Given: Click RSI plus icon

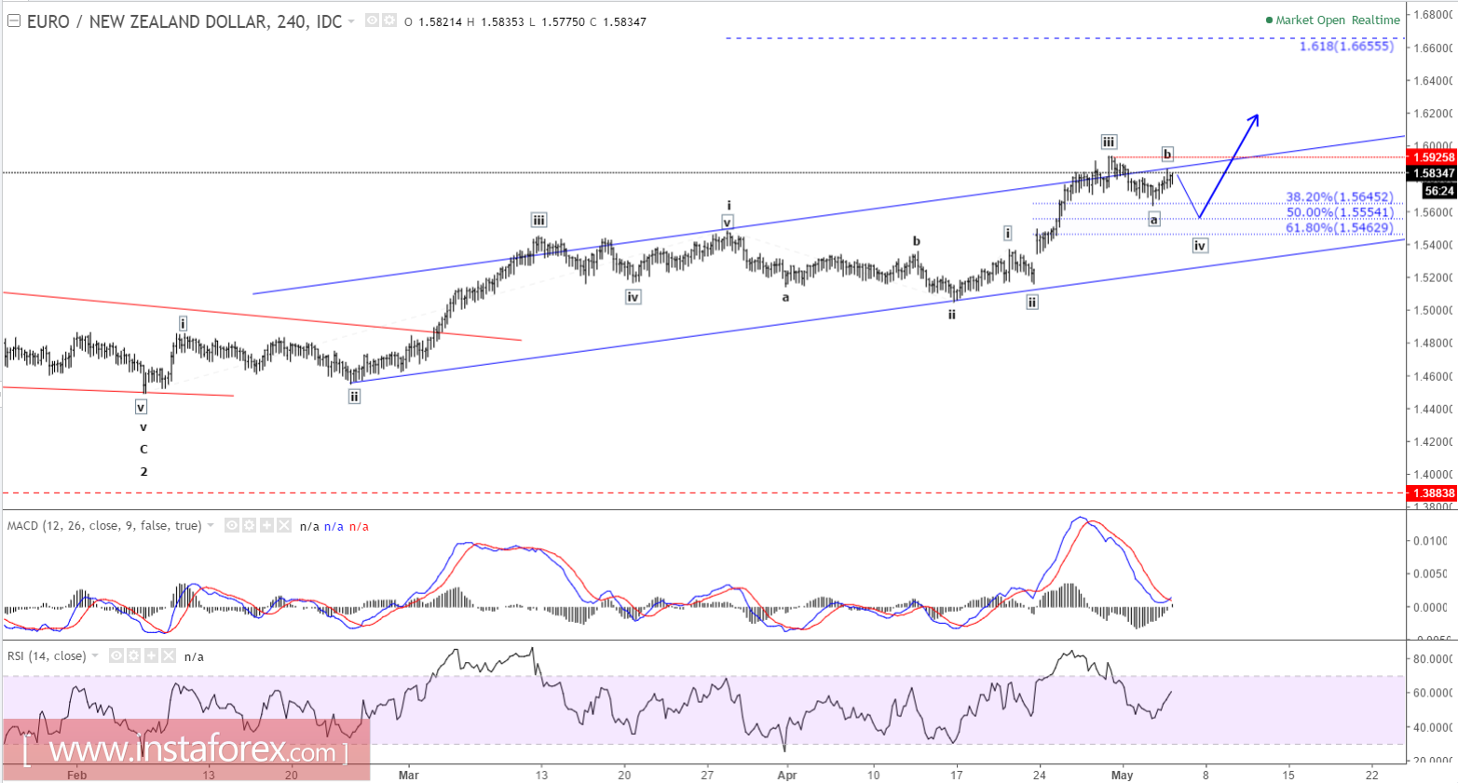Looking at the screenshot, I should tap(151, 655).
